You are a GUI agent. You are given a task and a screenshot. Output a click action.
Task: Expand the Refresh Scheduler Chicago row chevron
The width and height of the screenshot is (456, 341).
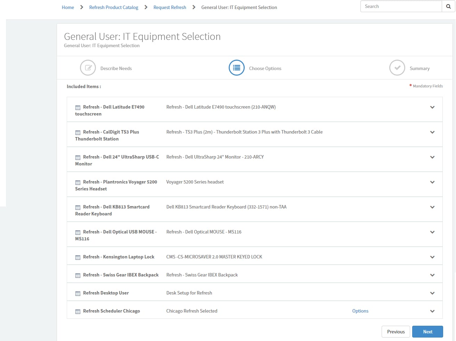click(432, 311)
